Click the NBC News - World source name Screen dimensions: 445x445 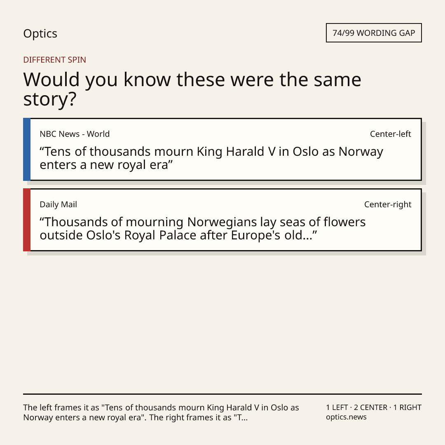pos(75,134)
